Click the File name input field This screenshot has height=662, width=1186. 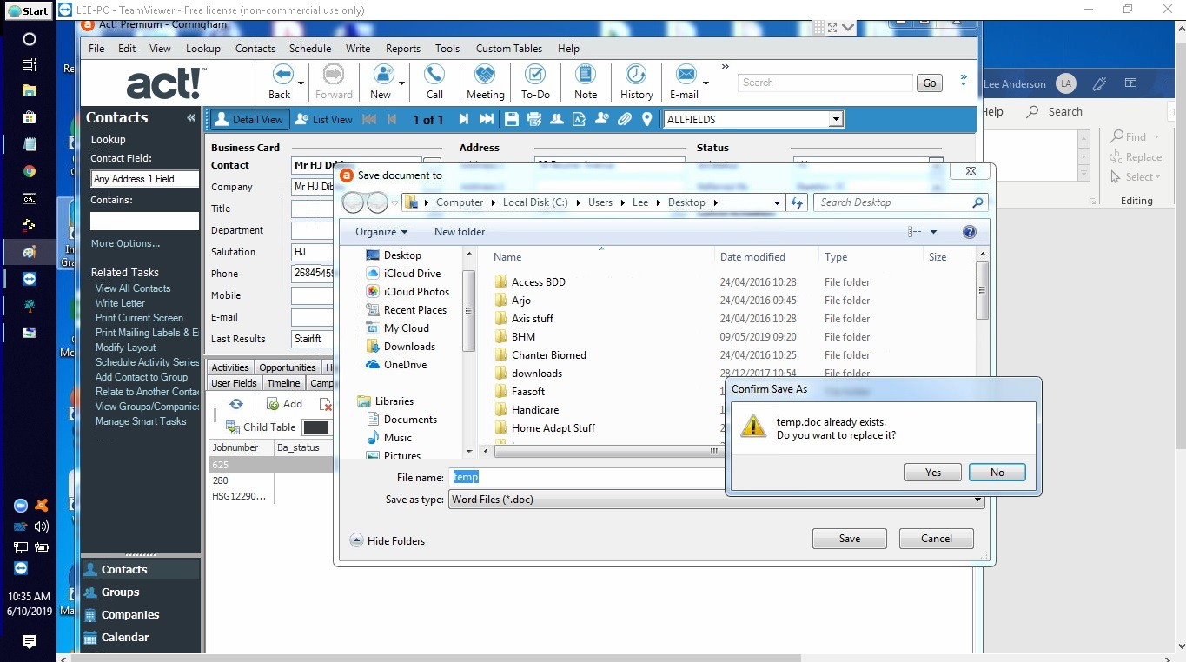pyautogui.click(x=586, y=477)
